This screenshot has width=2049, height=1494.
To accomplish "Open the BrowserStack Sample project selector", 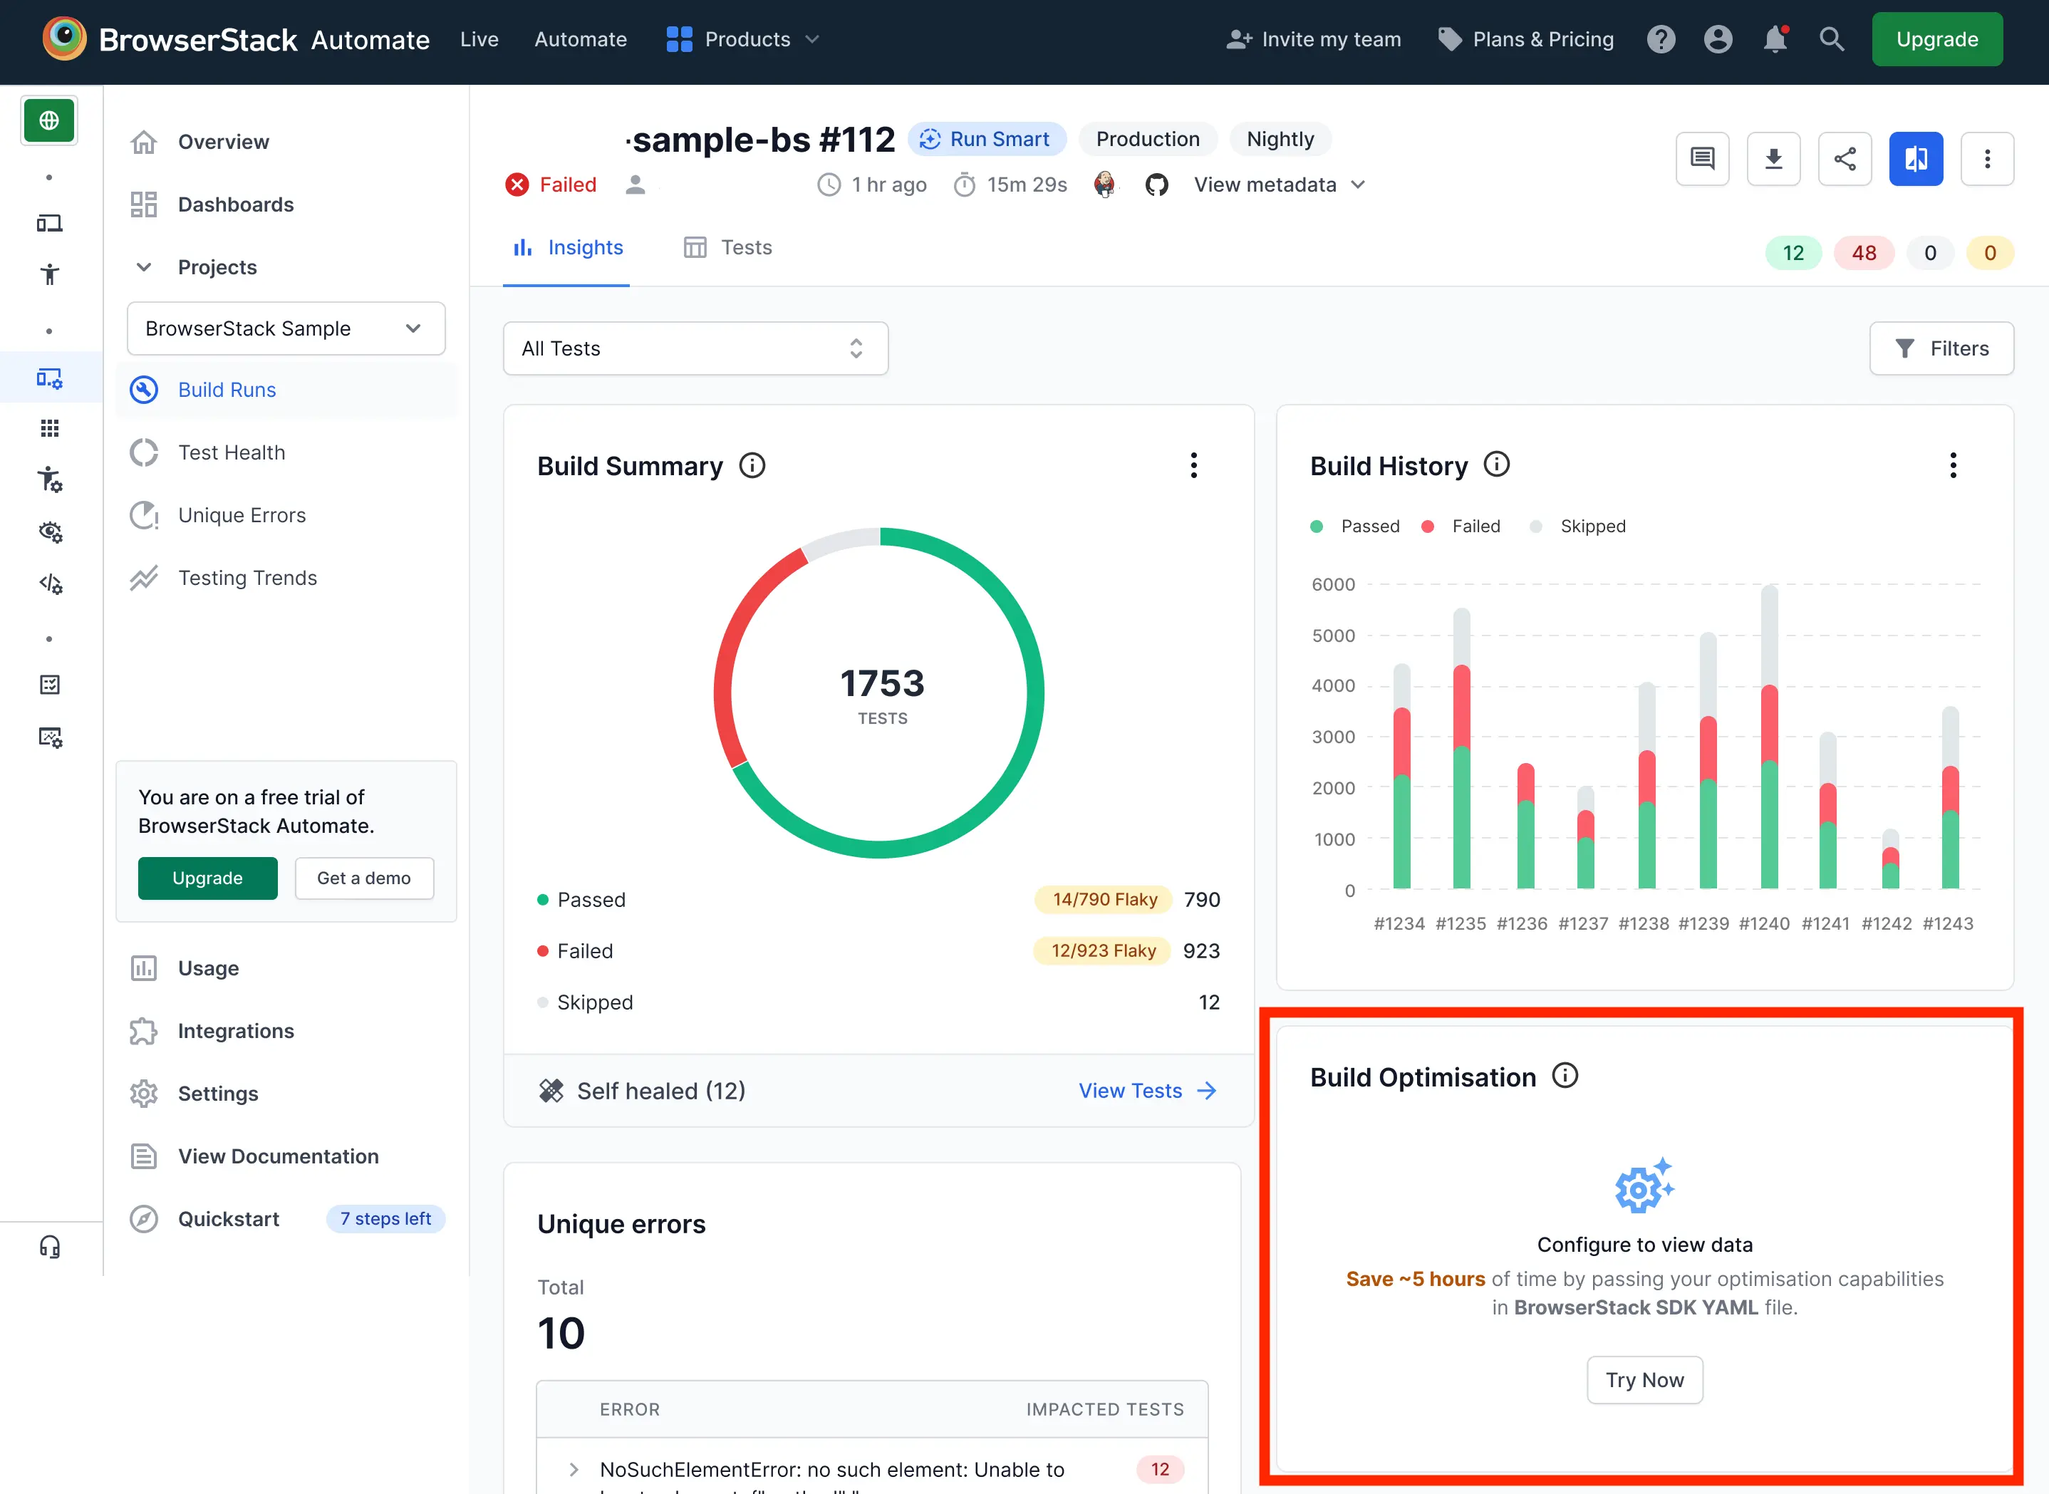I will [x=286, y=328].
